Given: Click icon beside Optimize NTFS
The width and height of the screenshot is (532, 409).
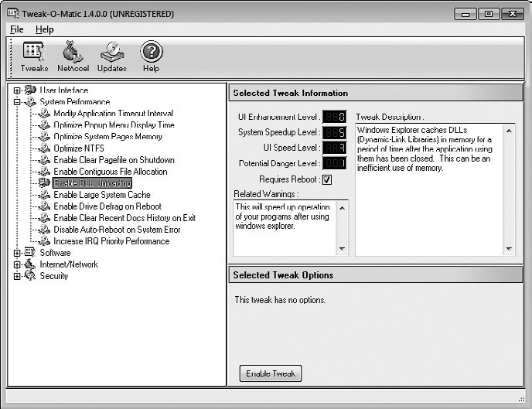Looking at the screenshot, I should (44, 148).
